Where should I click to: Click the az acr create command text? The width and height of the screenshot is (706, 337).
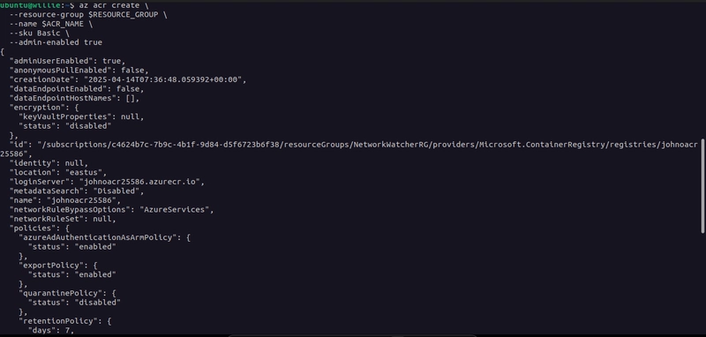click(x=109, y=5)
